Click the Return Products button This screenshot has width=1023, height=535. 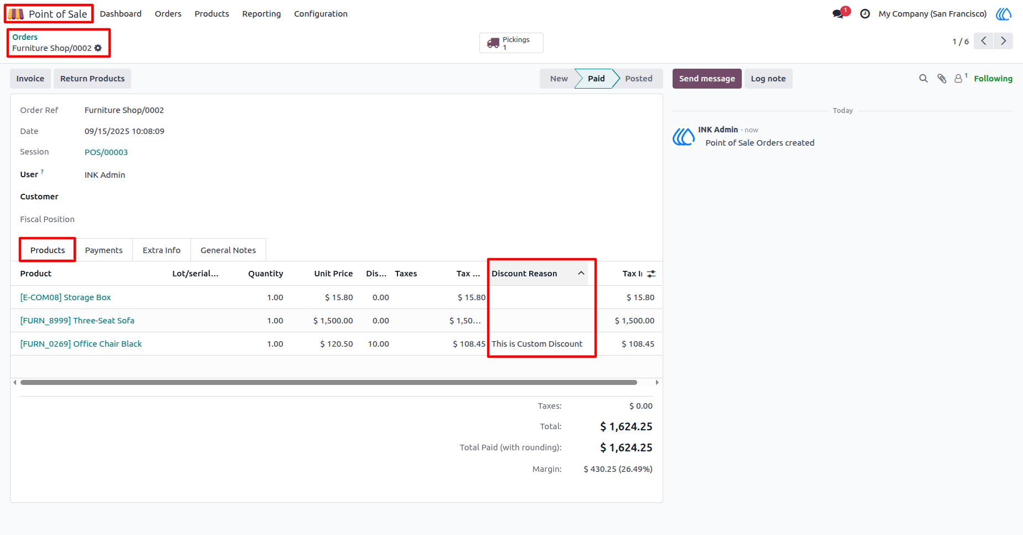tap(92, 79)
